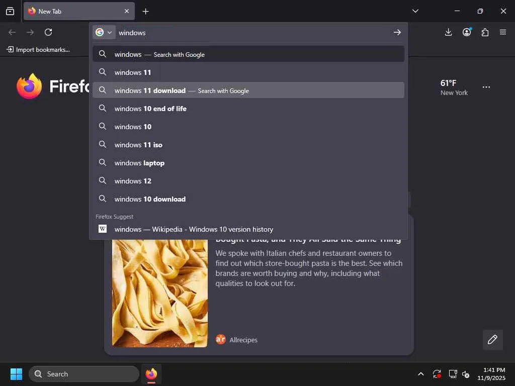Open the clock showing 1:41 PM
The height and width of the screenshot is (386, 515).
(491, 374)
